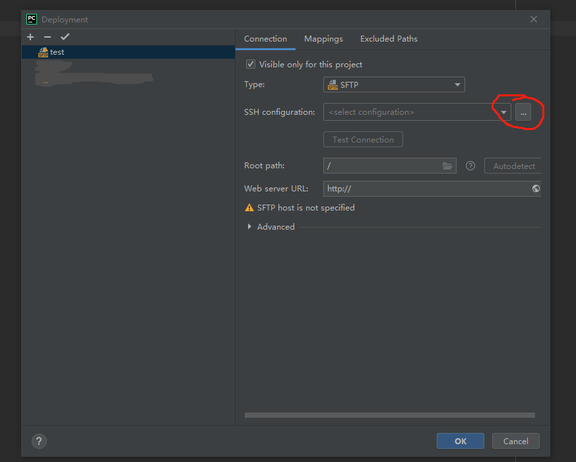The height and width of the screenshot is (462, 576).
Task: Open dialog help question mark button
Action: [x=39, y=441]
